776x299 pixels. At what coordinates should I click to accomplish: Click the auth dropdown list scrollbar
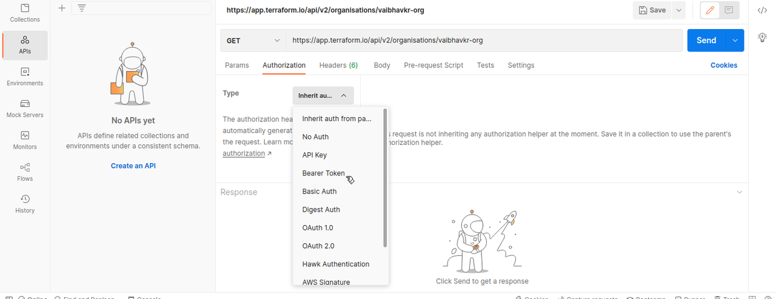coord(386,178)
